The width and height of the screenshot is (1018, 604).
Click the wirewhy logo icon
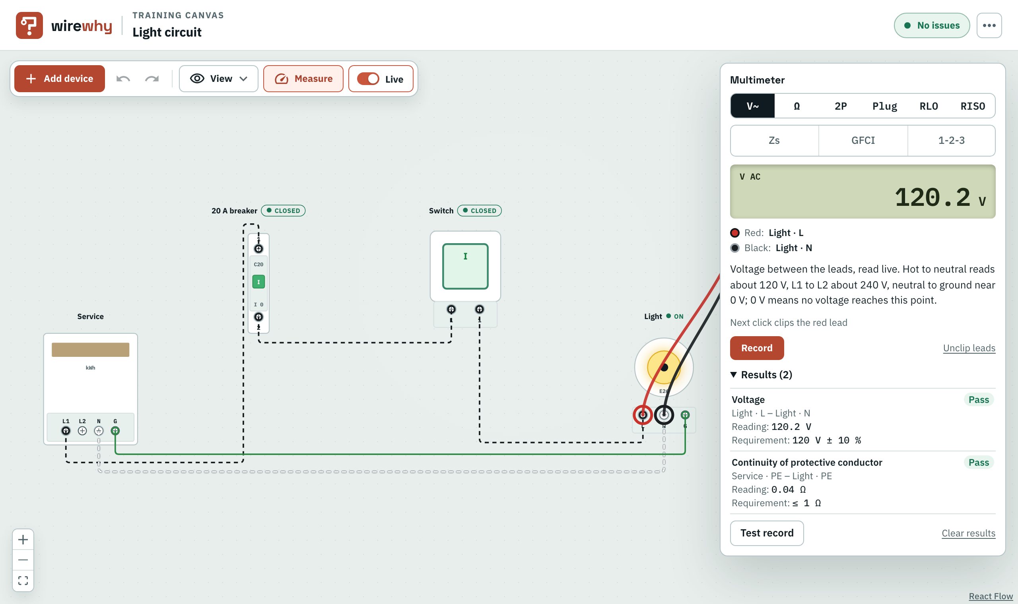(29, 25)
